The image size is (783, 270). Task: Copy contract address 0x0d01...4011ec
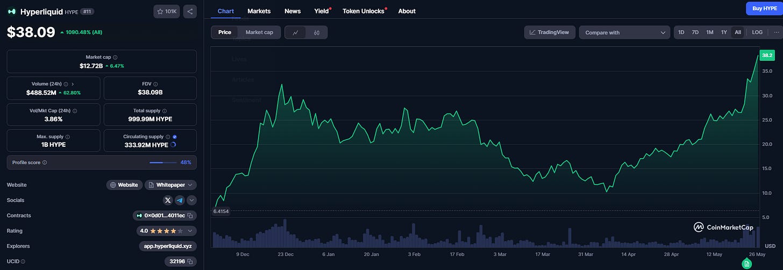tap(190, 216)
